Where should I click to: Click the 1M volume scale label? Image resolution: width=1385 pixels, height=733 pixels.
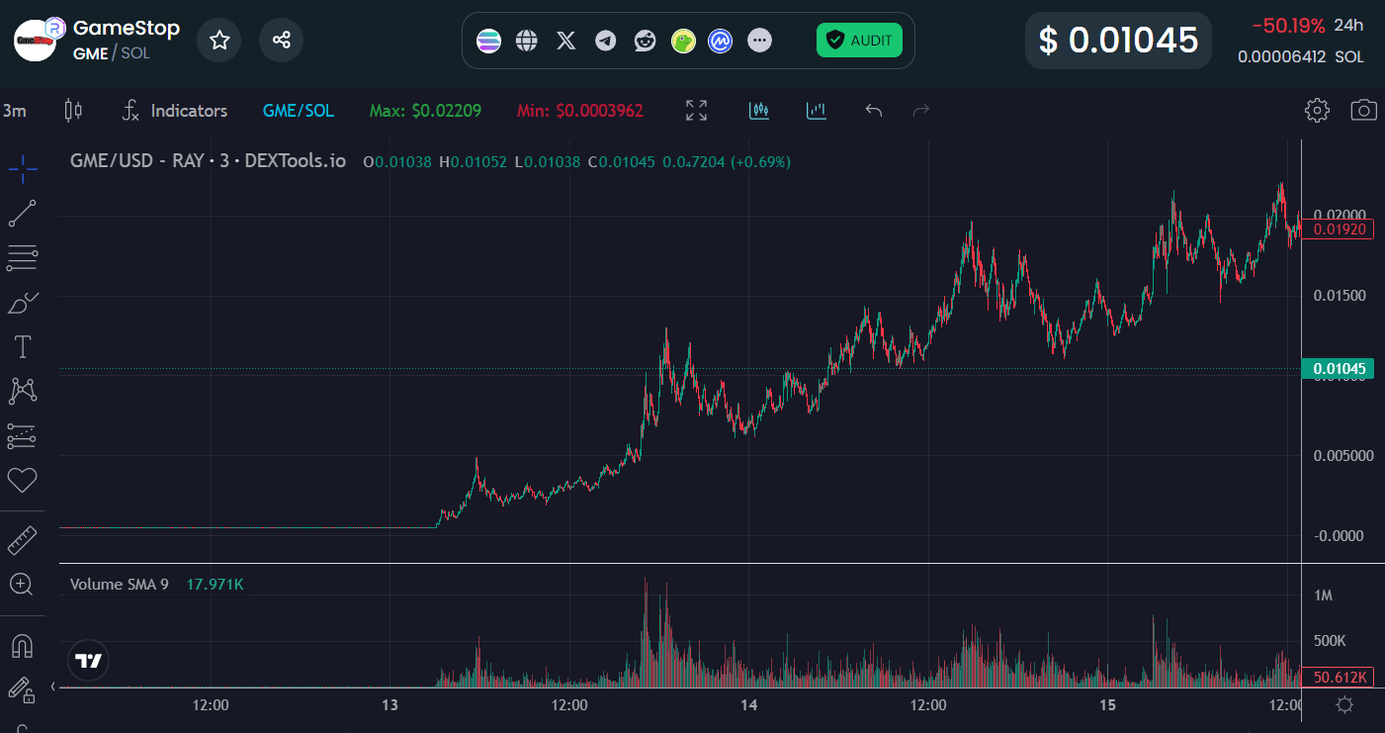coord(1324,596)
